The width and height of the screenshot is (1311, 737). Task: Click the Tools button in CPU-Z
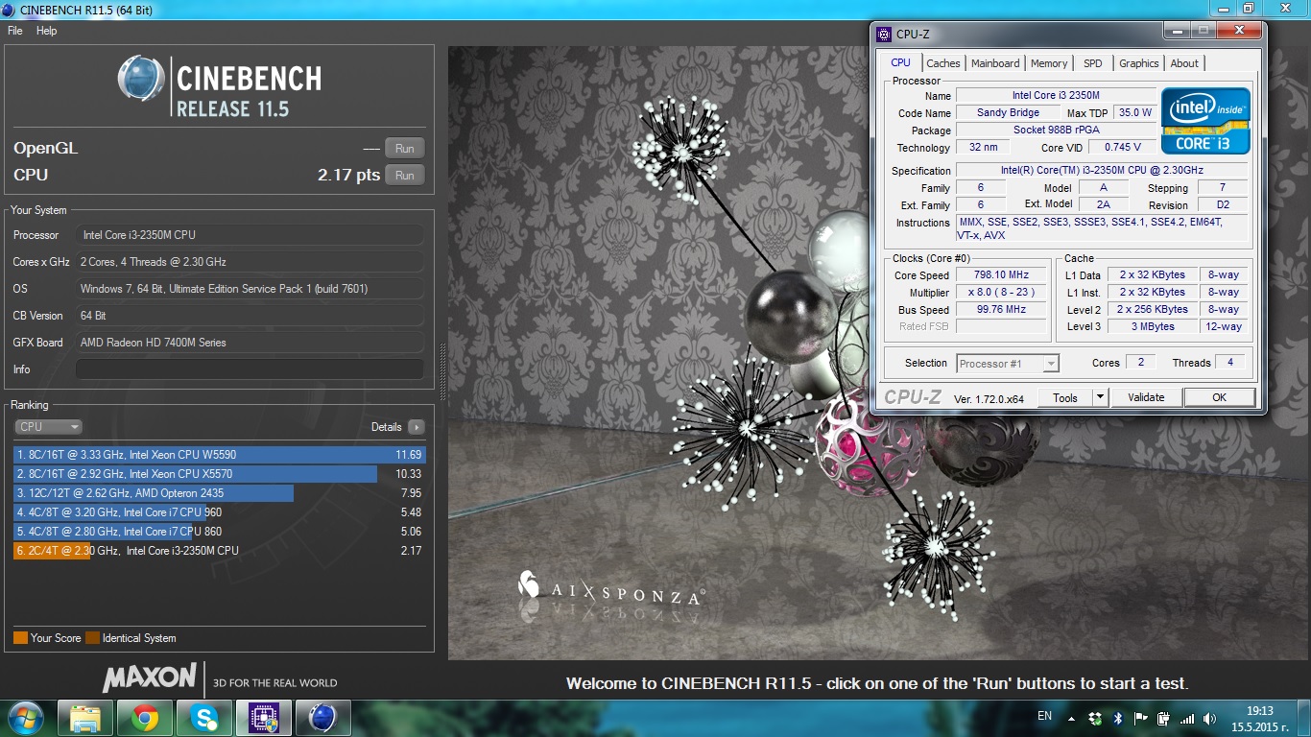pyautogui.click(x=1065, y=397)
